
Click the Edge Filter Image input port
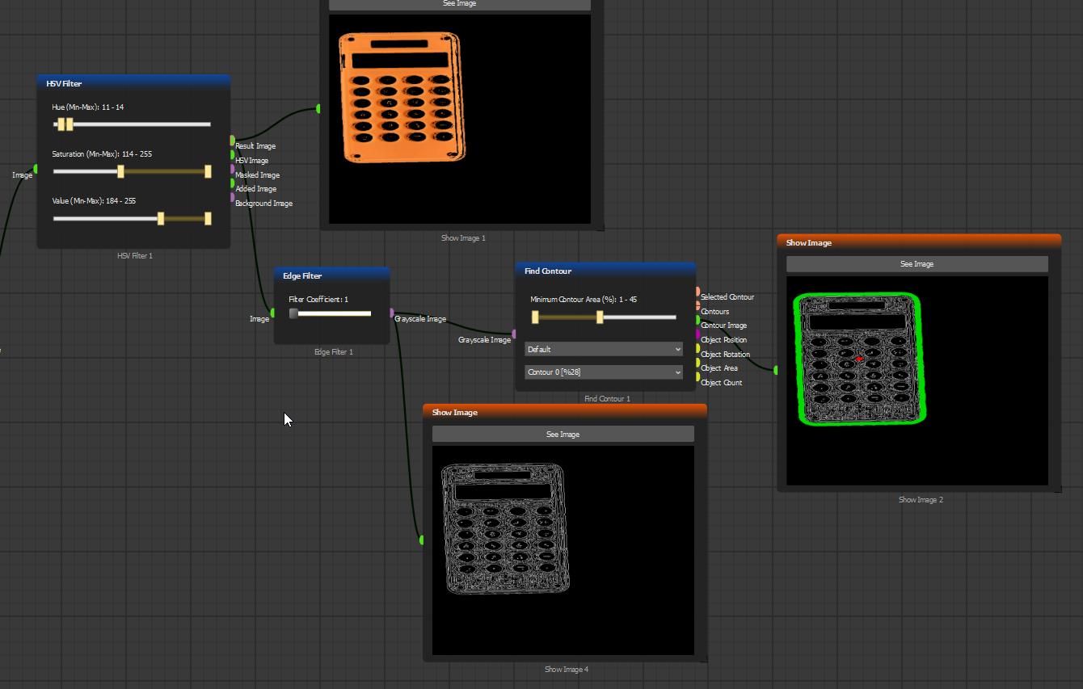[x=273, y=313]
